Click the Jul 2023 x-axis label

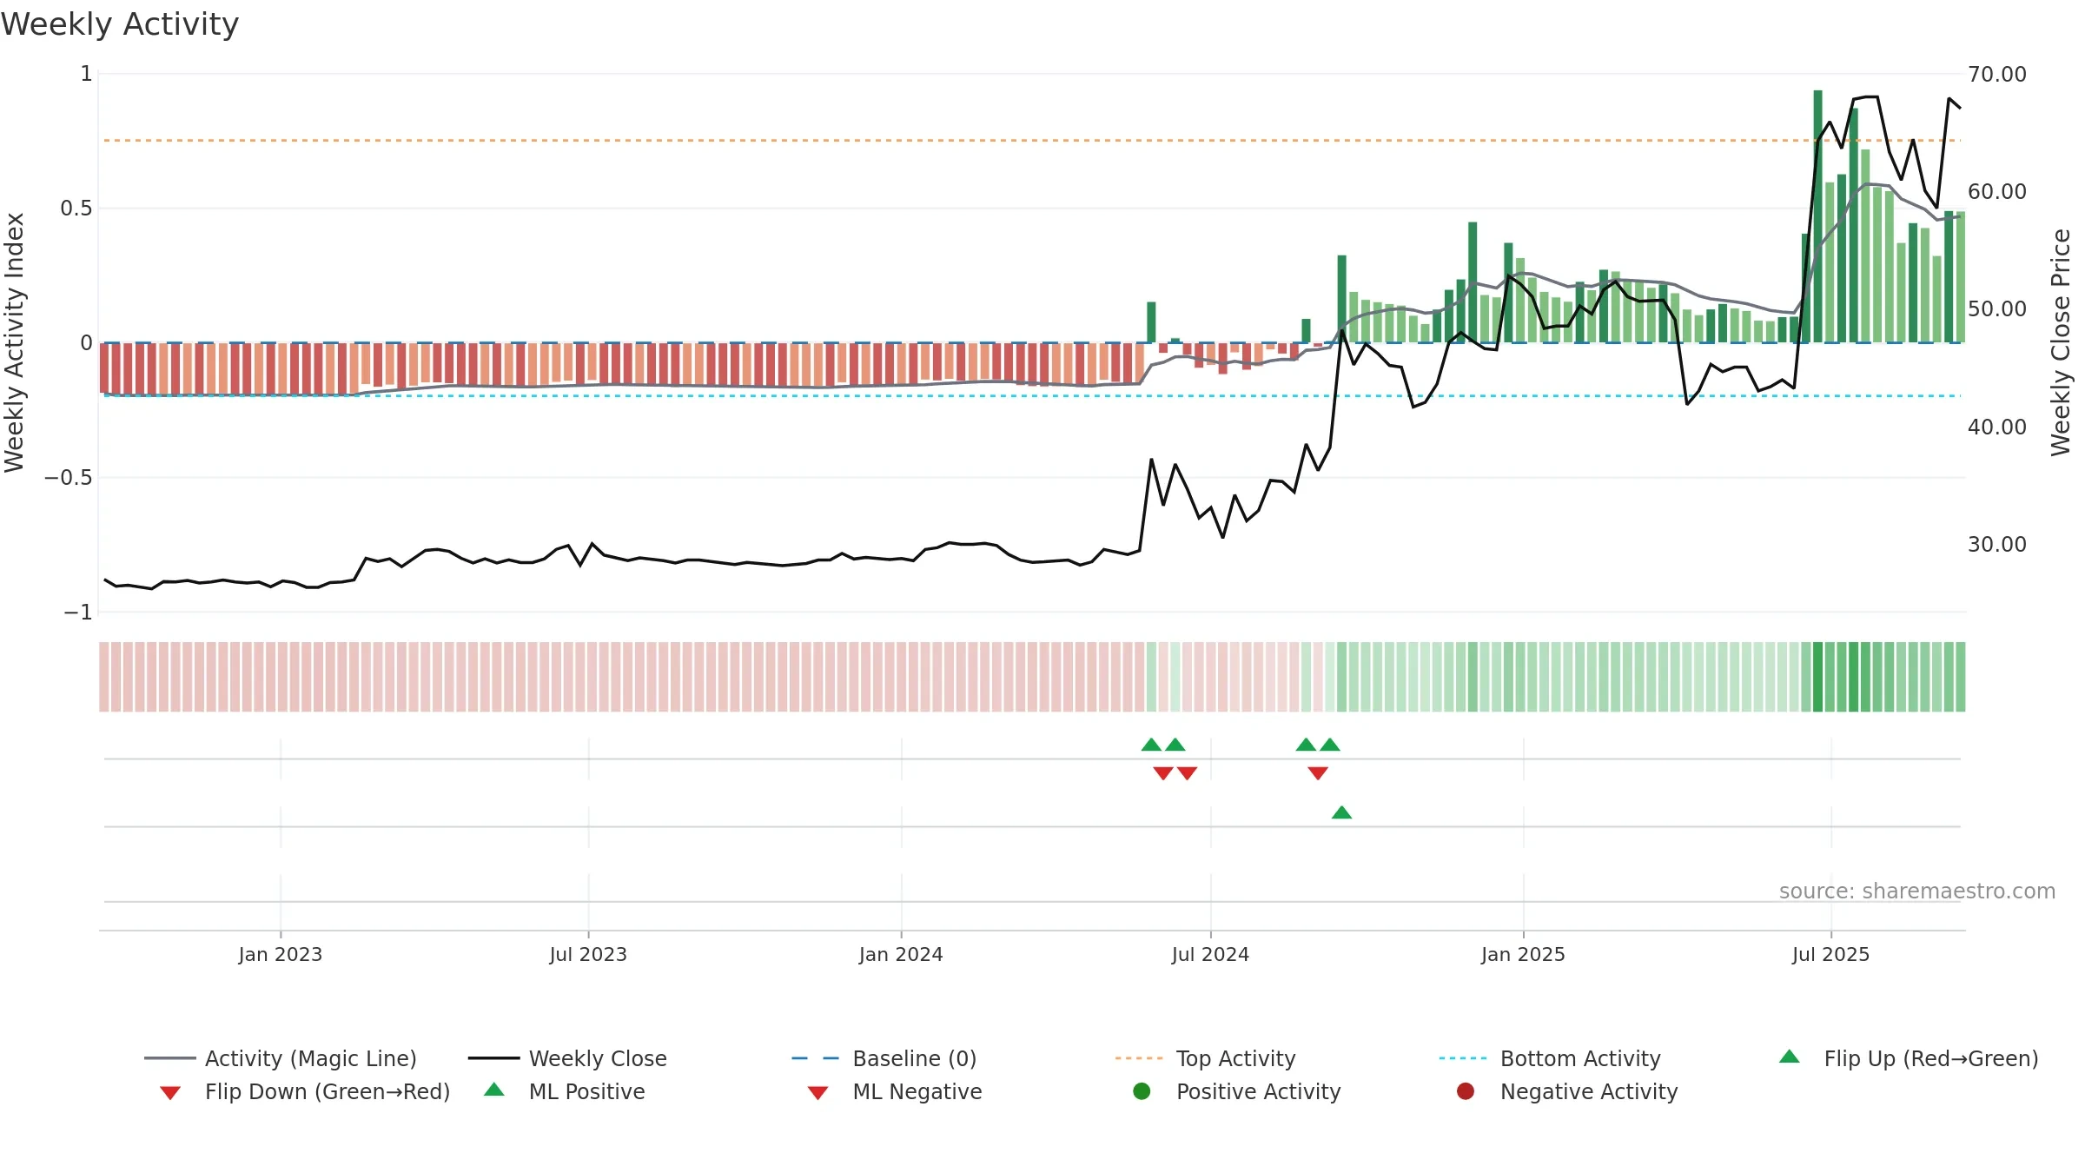click(588, 954)
